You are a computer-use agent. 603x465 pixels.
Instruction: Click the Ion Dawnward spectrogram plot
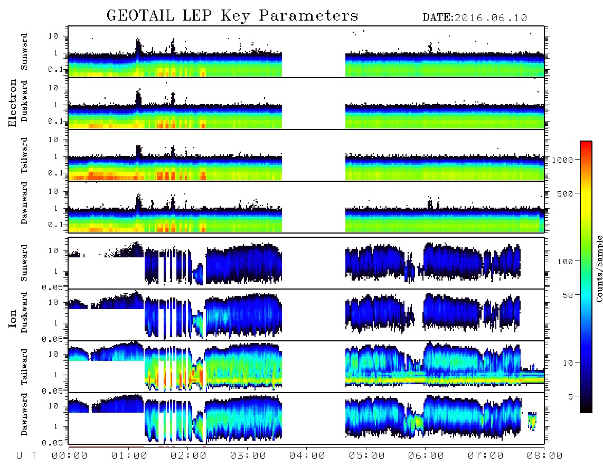(306, 418)
